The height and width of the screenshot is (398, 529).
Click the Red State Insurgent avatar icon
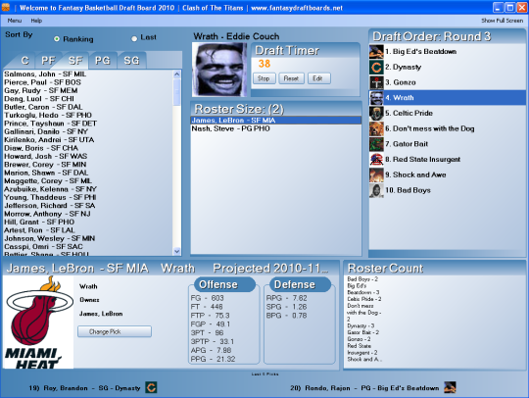point(376,160)
